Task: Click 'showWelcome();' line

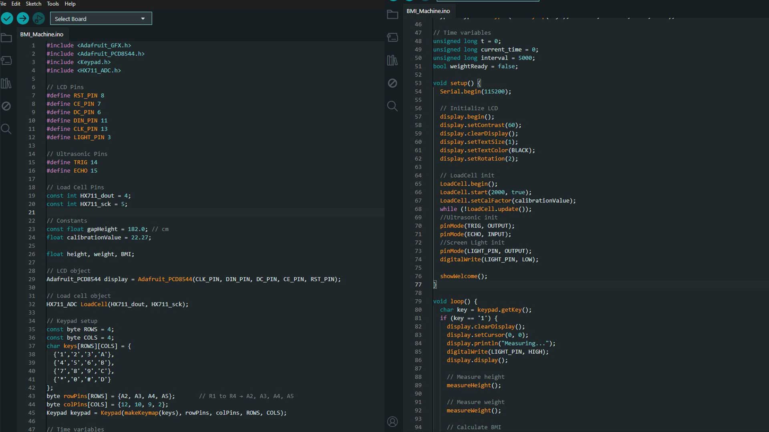Action: 464,276
